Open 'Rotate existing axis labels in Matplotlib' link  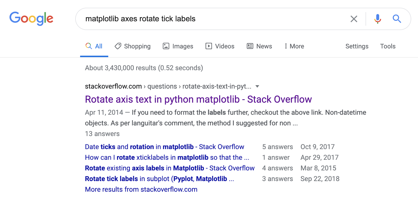pyautogui.click(x=170, y=168)
